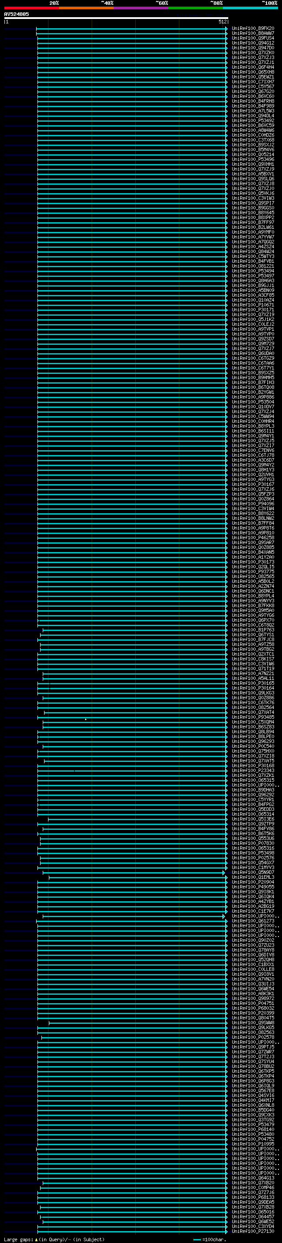282x1243 pixels.
Task: Select the UniRef100_B9DHA3 label
Action: click(x=252, y=789)
